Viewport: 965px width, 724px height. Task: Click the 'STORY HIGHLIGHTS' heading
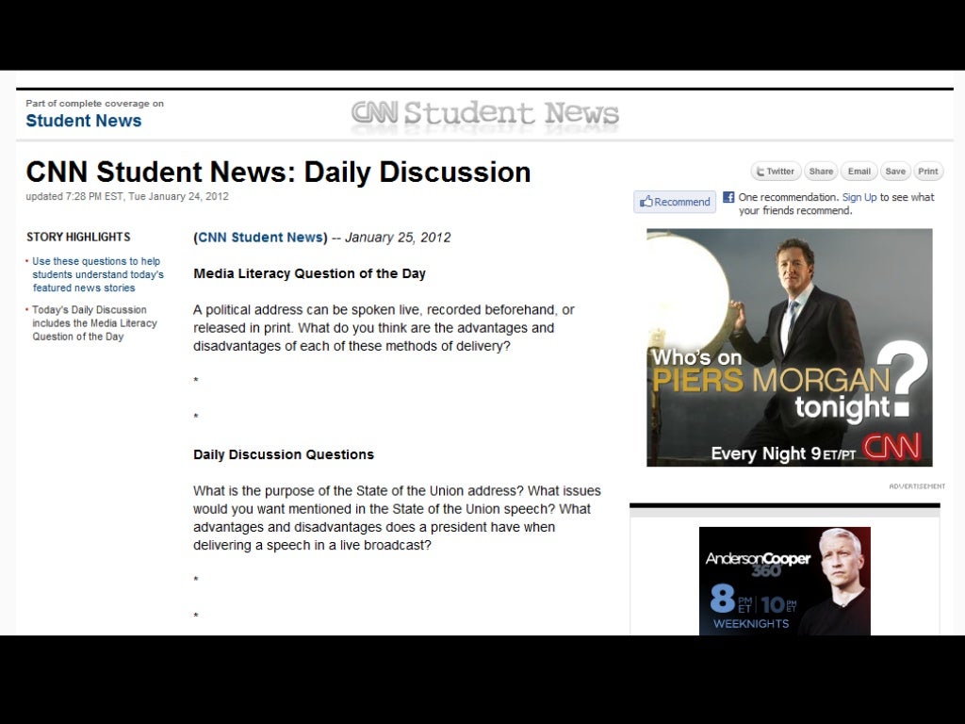[78, 237]
